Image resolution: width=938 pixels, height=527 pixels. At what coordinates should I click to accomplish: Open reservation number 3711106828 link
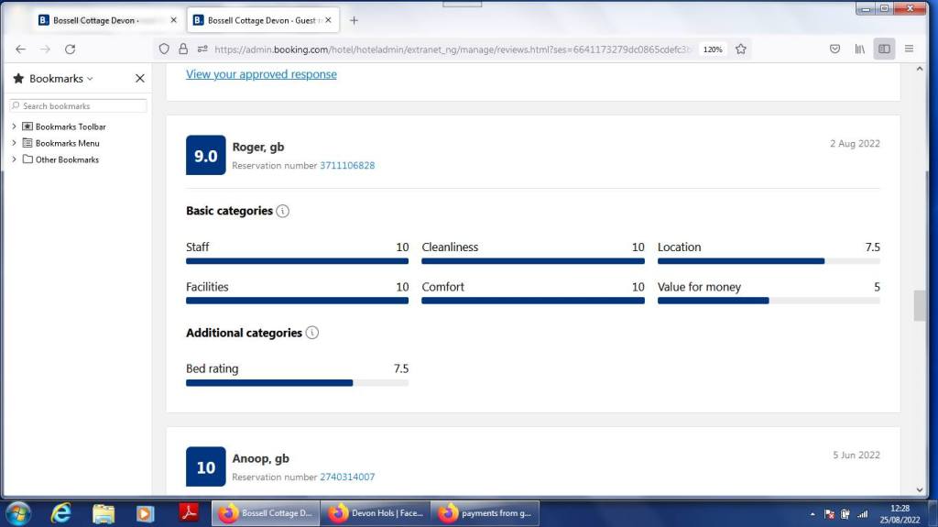347,166
